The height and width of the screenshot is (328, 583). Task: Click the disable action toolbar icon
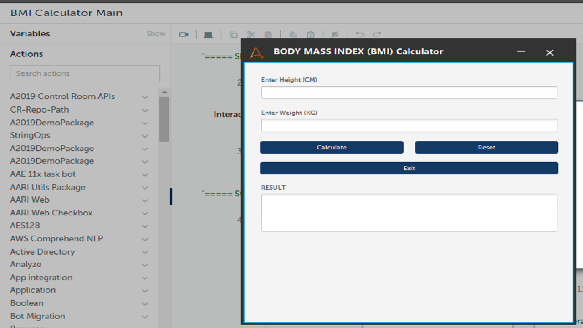[x=335, y=35]
